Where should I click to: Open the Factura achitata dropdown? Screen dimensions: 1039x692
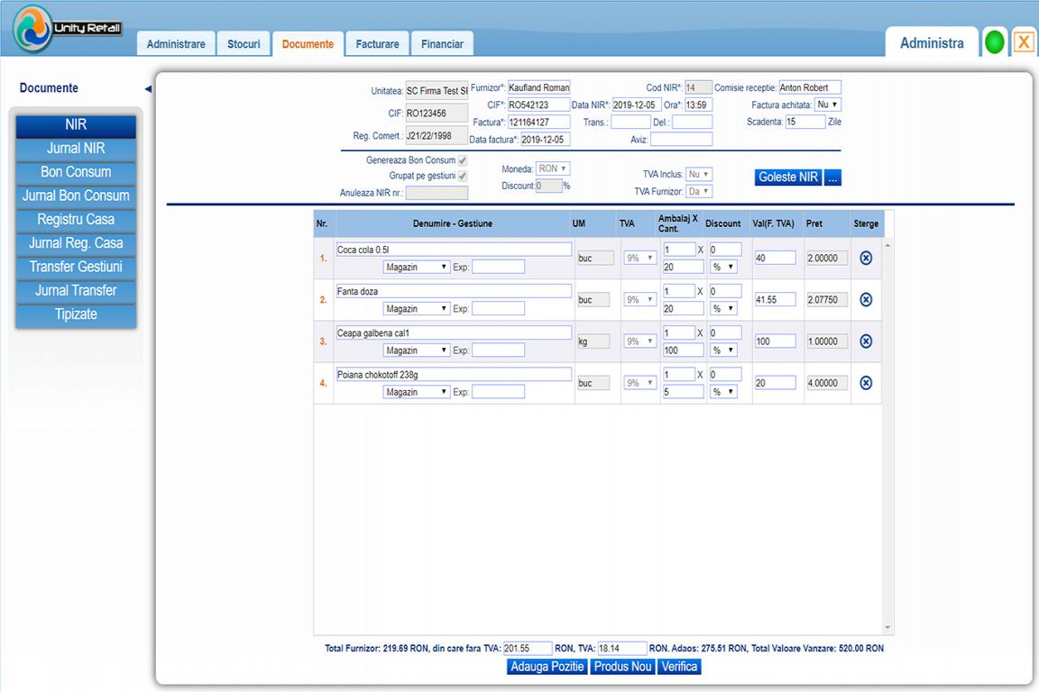click(827, 105)
